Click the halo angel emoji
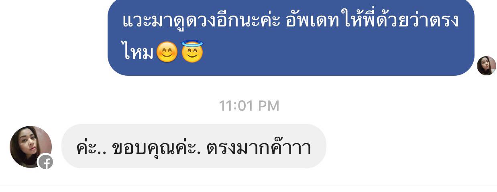Image resolution: width=497 pixels, height=192 pixels. click(x=193, y=51)
